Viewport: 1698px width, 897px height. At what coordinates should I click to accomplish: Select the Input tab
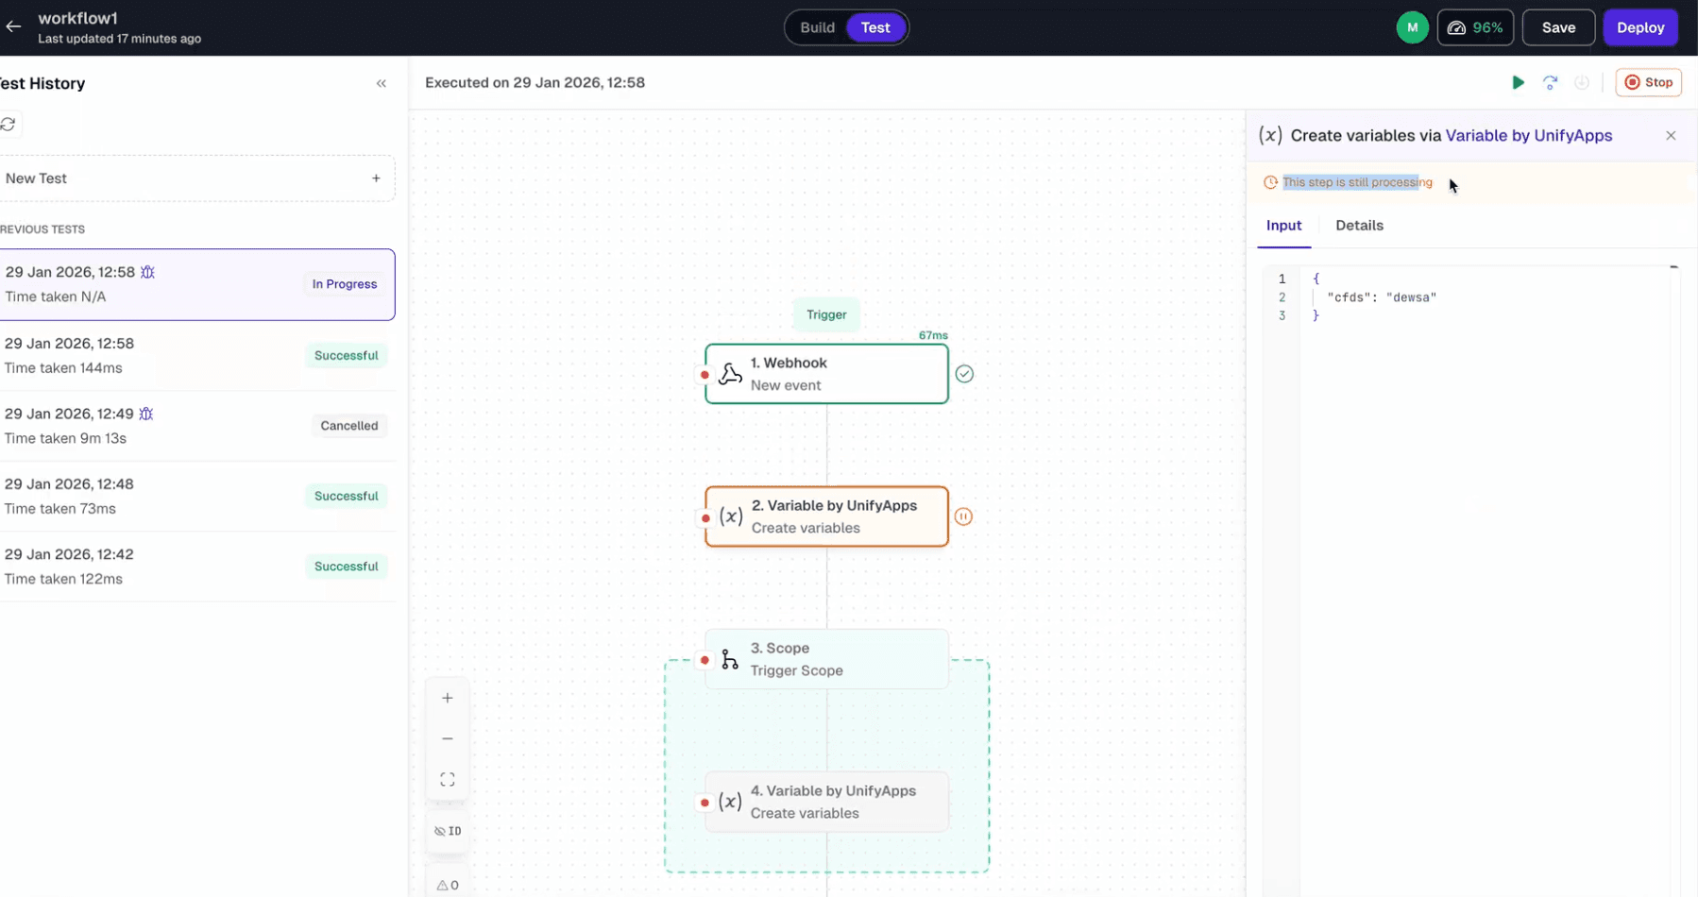[1283, 226]
